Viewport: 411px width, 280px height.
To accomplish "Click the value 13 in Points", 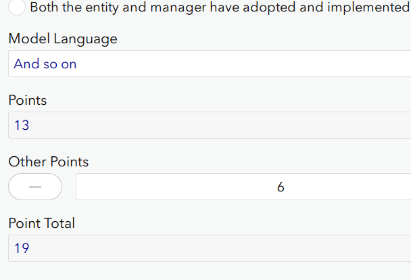I will pyautogui.click(x=22, y=125).
